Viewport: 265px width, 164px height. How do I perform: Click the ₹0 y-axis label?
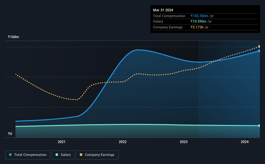tap(10, 134)
